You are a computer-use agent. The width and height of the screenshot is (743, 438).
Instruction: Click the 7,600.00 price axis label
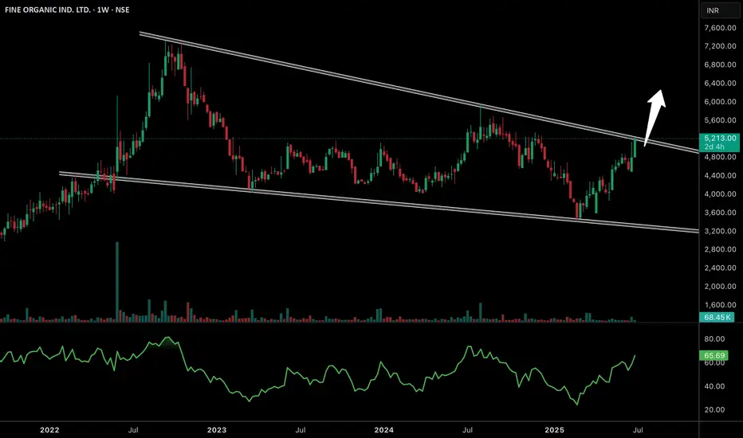click(x=720, y=28)
